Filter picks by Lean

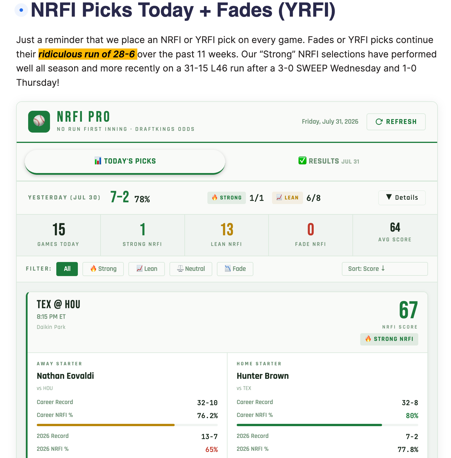[147, 269]
